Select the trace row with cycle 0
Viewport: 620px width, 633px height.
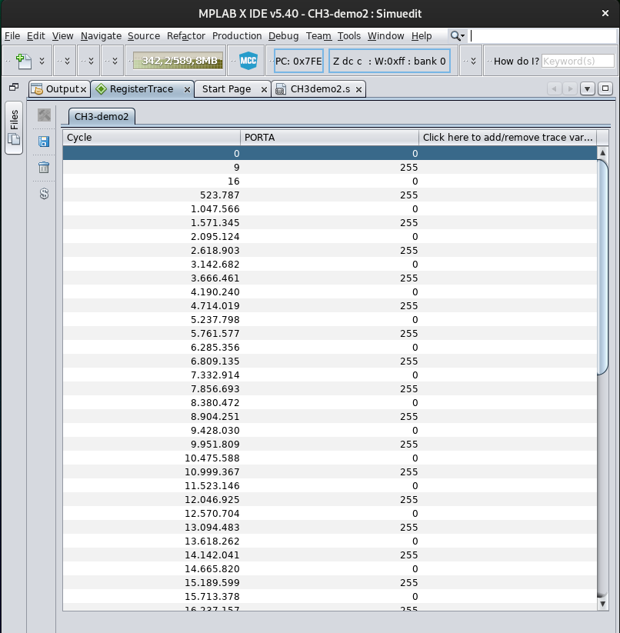point(330,153)
